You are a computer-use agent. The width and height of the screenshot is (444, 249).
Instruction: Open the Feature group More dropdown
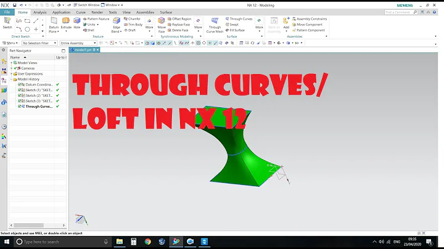pos(149,24)
